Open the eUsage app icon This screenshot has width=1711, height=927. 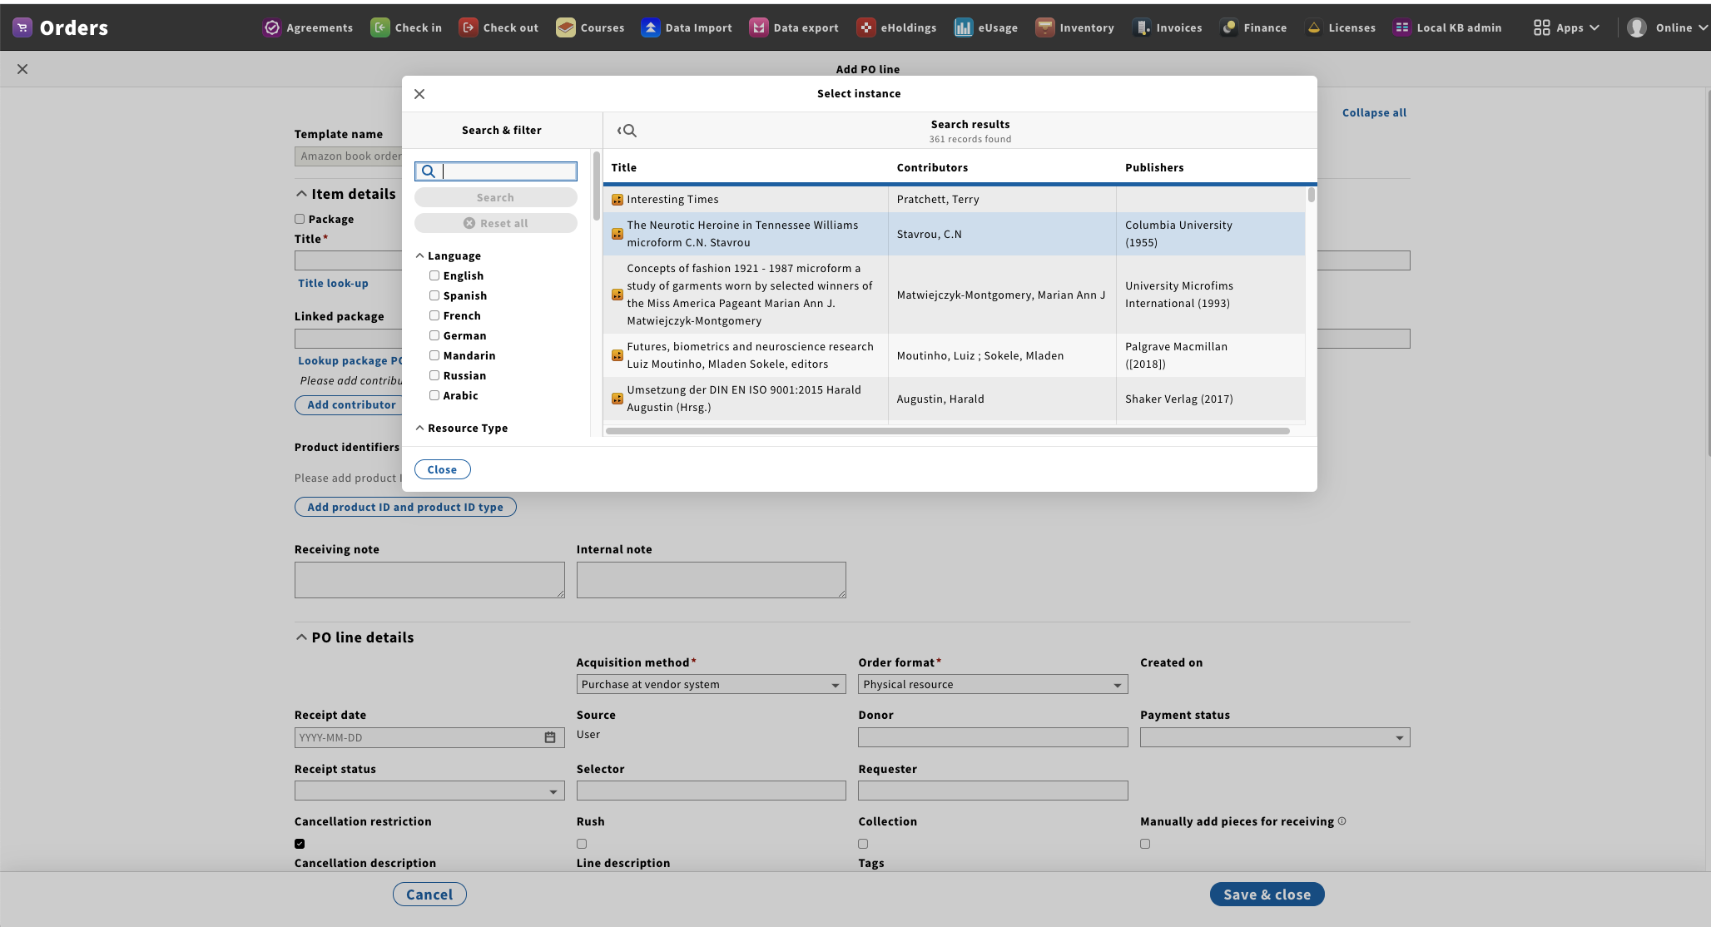tap(963, 27)
